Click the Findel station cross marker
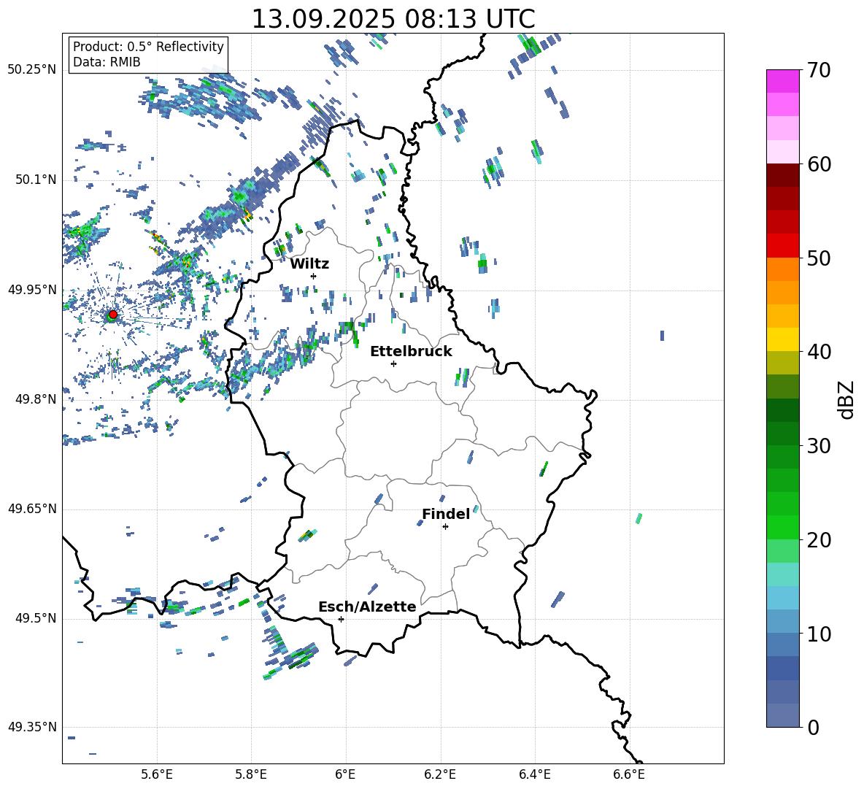This screenshot has width=864, height=789. pos(445,526)
